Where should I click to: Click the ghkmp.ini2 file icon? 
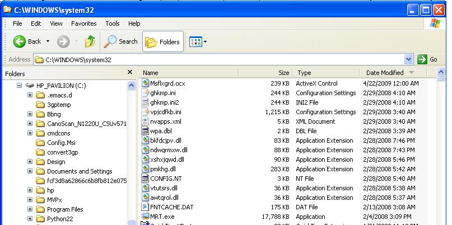145,102
